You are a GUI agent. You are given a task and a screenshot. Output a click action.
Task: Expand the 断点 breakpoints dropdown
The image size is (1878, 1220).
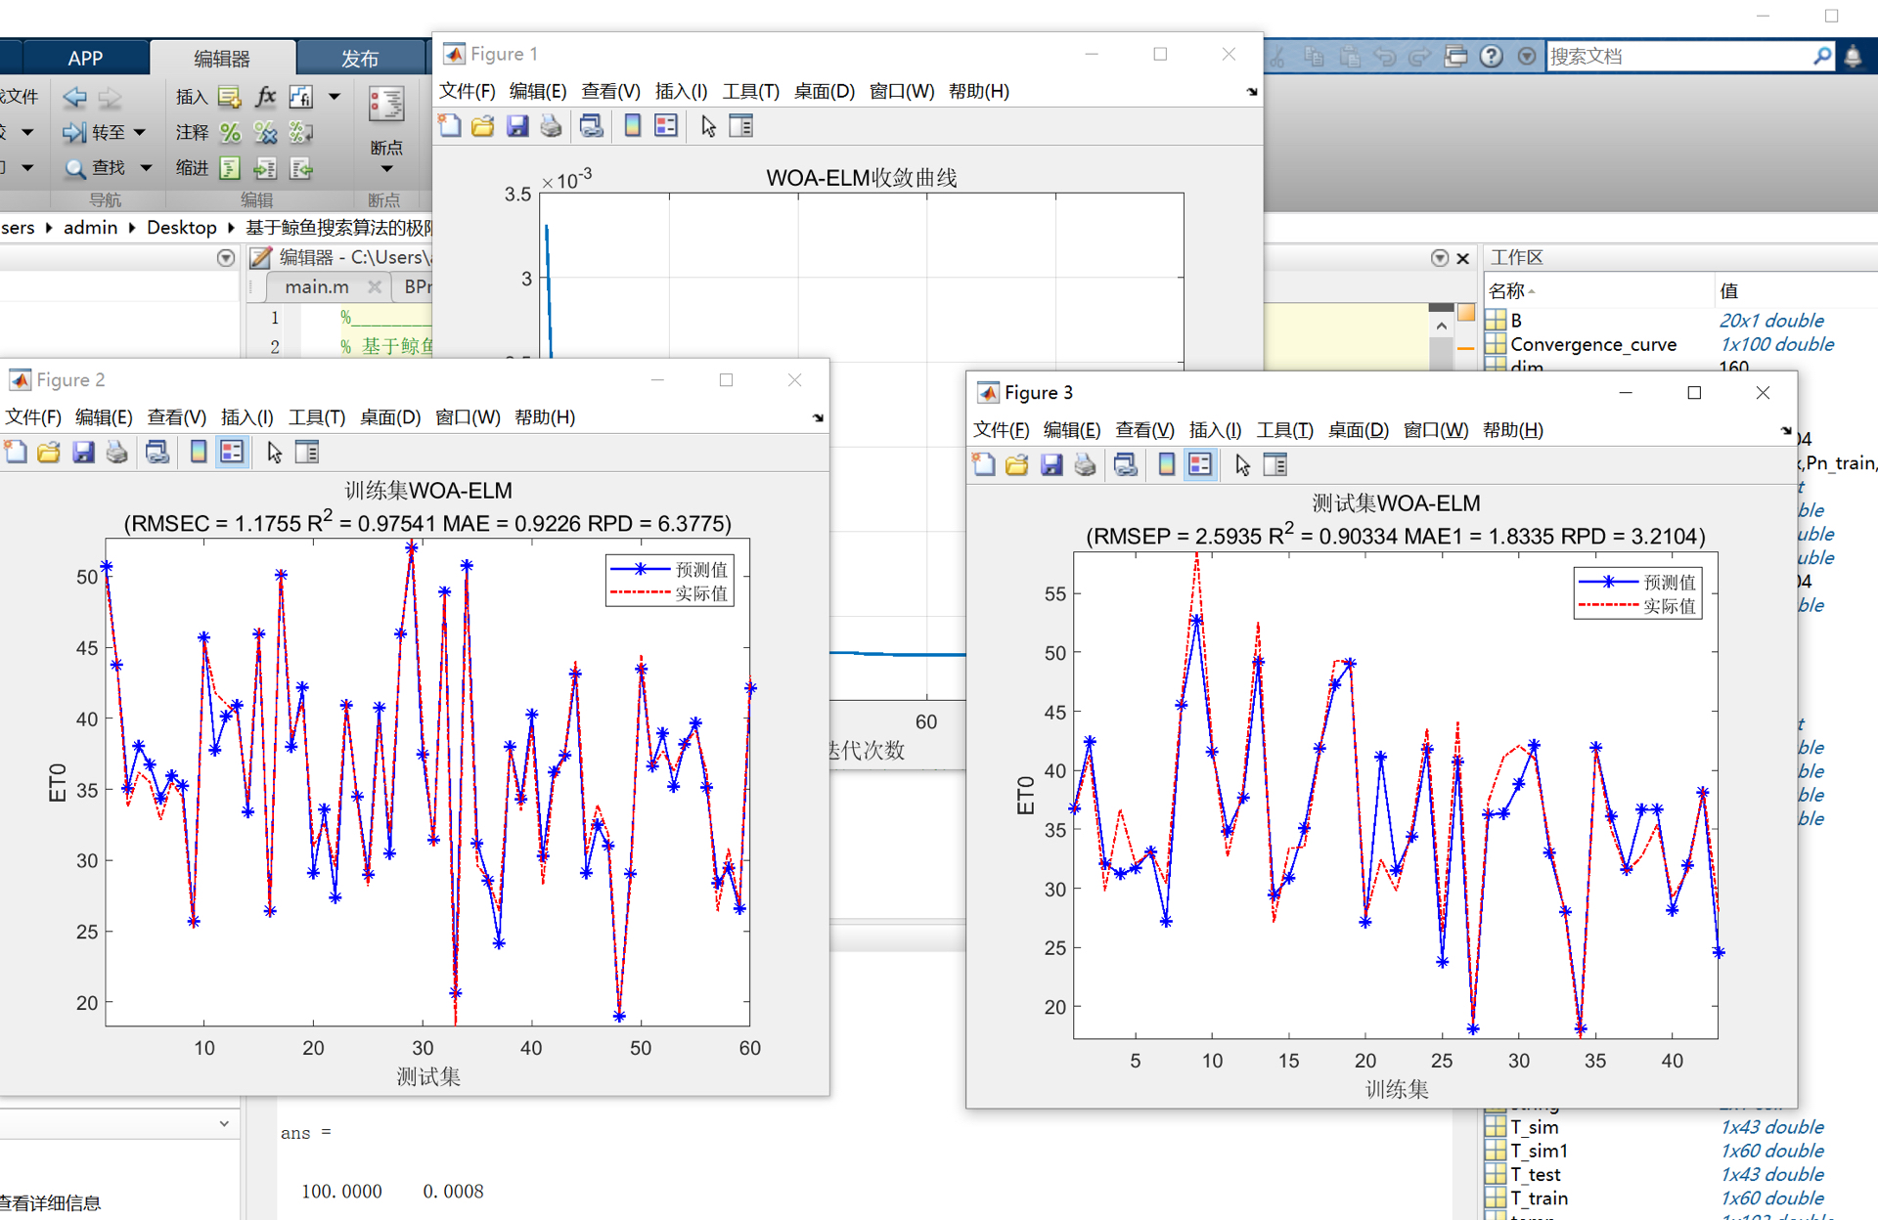coord(386,169)
